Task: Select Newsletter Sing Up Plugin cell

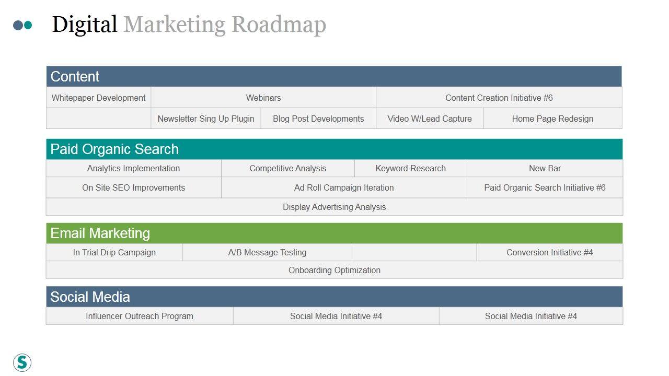Action: 206,119
